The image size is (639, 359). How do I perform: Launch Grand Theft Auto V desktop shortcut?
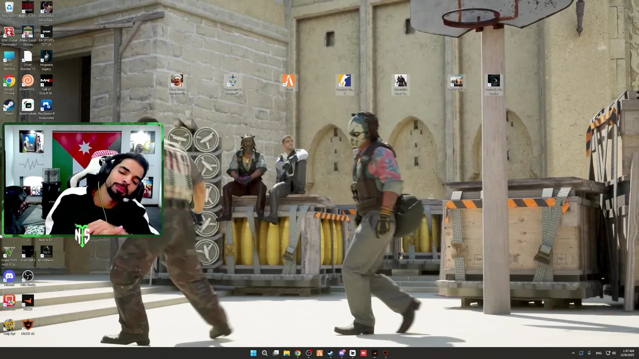[9, 255]
